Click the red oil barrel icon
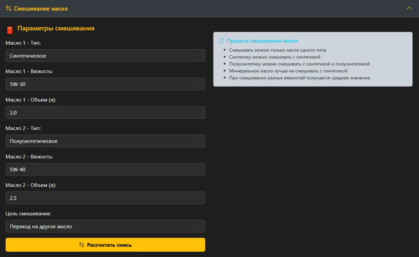The height and width of the screenshot is (257, 419). pyautogui.click(x=10, y=30)
